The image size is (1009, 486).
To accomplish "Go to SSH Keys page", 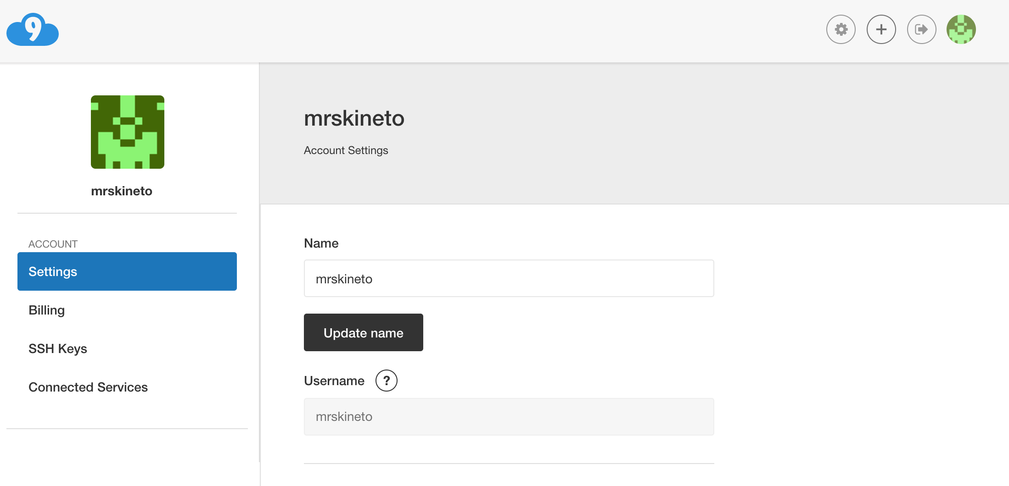I will tap(58, 348).
